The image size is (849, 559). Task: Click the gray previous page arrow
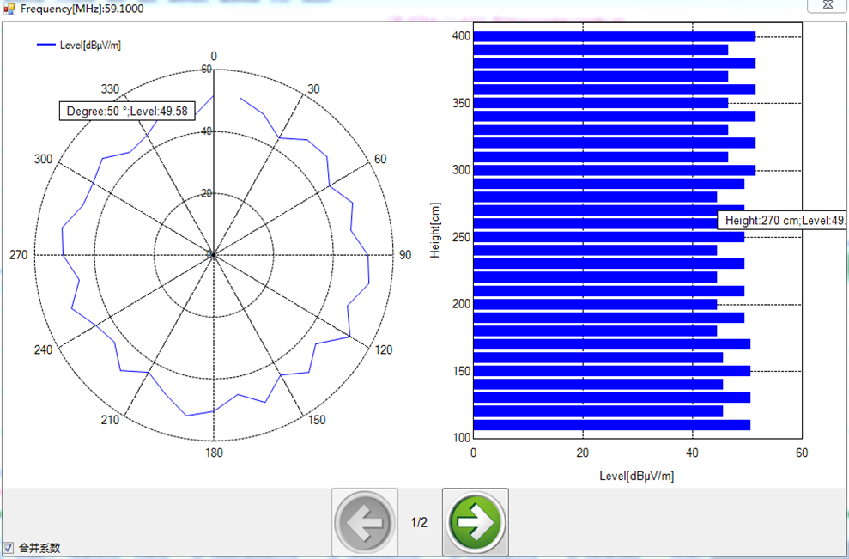click(365, 522)
